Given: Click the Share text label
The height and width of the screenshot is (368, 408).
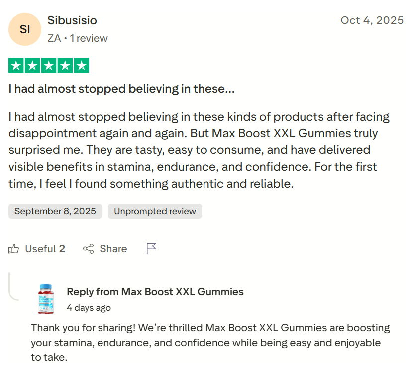Looking at the screenshot, I should 113,249.
